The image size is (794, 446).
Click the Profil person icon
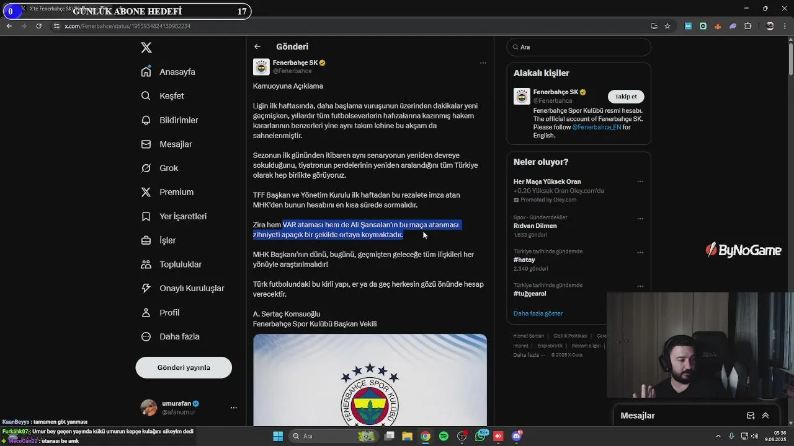pyautogui.click(x=146, y=312)
